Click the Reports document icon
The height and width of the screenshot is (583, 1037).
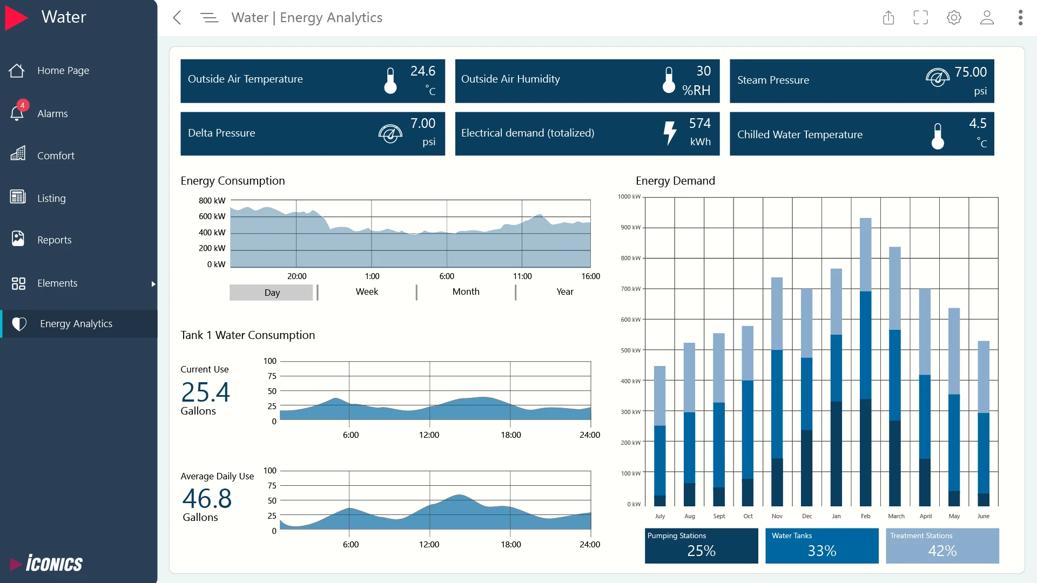pos(18,239)
